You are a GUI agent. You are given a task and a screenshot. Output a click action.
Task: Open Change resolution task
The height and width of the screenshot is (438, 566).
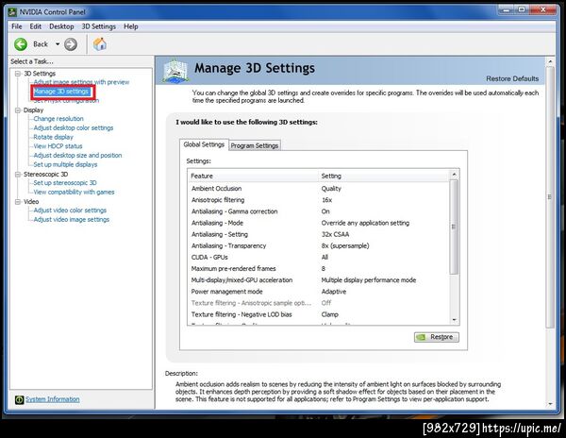click(x=58, y=118)
